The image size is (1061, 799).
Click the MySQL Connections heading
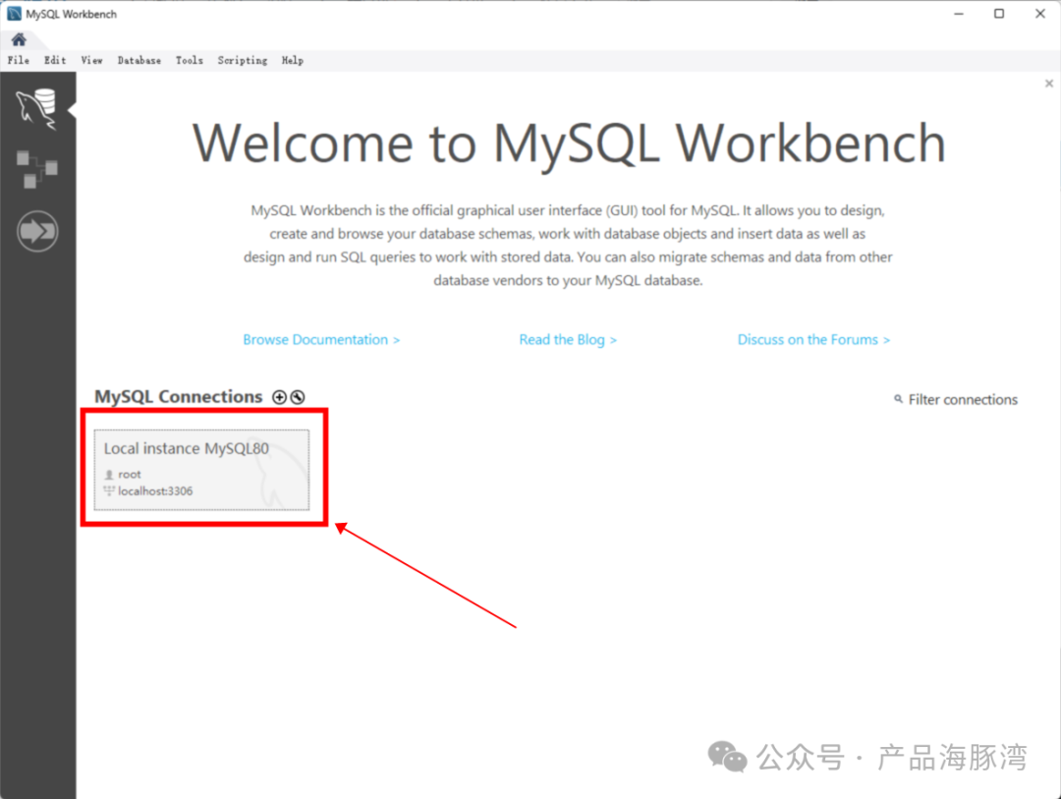point(178,397)
